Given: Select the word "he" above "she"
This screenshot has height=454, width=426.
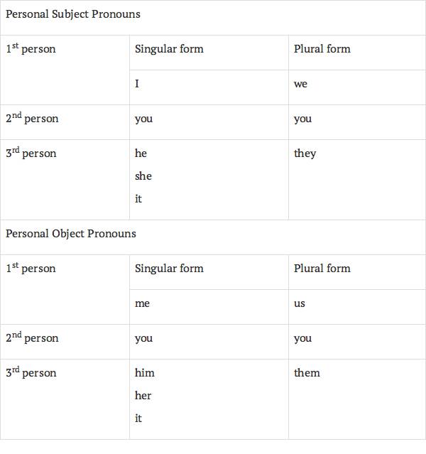Looking at the screenshot, I should pos(141,153).
